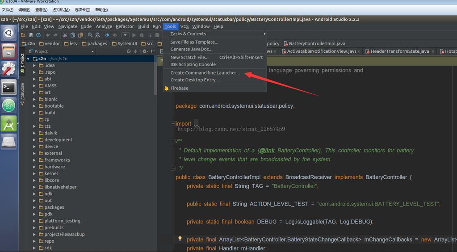The image size is (457, 252).
Task: Open Ubuntu Dash launcher icon
Action: pos(8,33)
